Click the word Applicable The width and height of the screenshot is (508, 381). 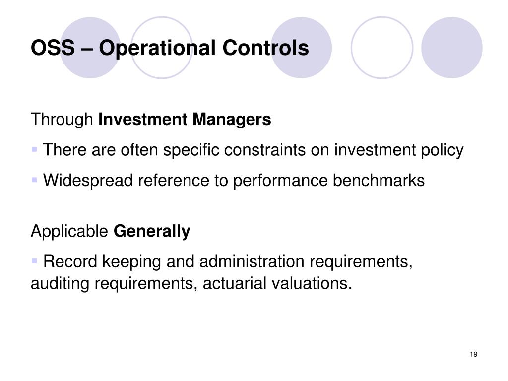[69, 231]
